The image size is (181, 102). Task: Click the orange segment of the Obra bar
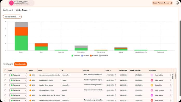[x=41, y=45]
